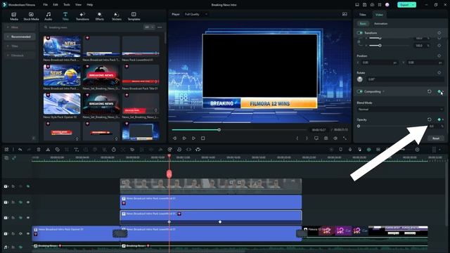This screenshot has width=450, height=253.
Task: Open the File menu
Action: (x=45, y=5)
